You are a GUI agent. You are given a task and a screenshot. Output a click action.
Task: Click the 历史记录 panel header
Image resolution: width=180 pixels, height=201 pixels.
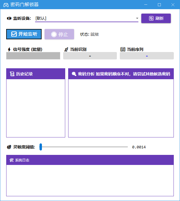[36, 74]
